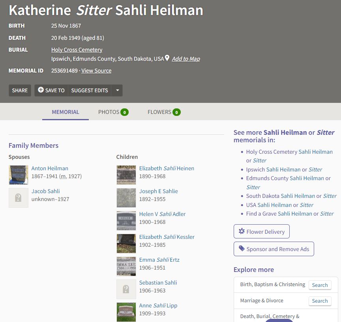Open the Suggest Edits dropdown arrow
Viewport: 341px width, 322px height.
(x=118, y=90)
